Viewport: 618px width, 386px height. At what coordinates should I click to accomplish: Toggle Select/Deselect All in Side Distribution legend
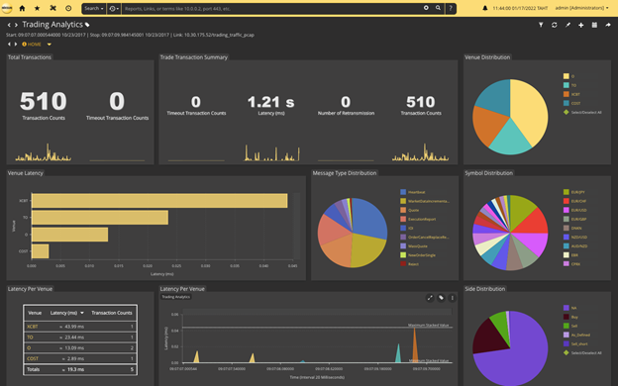(582, 352)
